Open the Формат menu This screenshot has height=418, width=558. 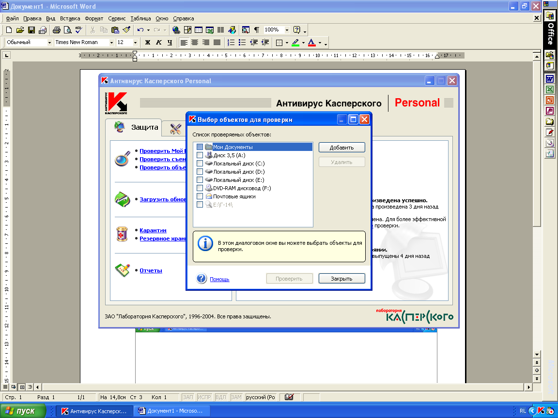coord(94,18)
